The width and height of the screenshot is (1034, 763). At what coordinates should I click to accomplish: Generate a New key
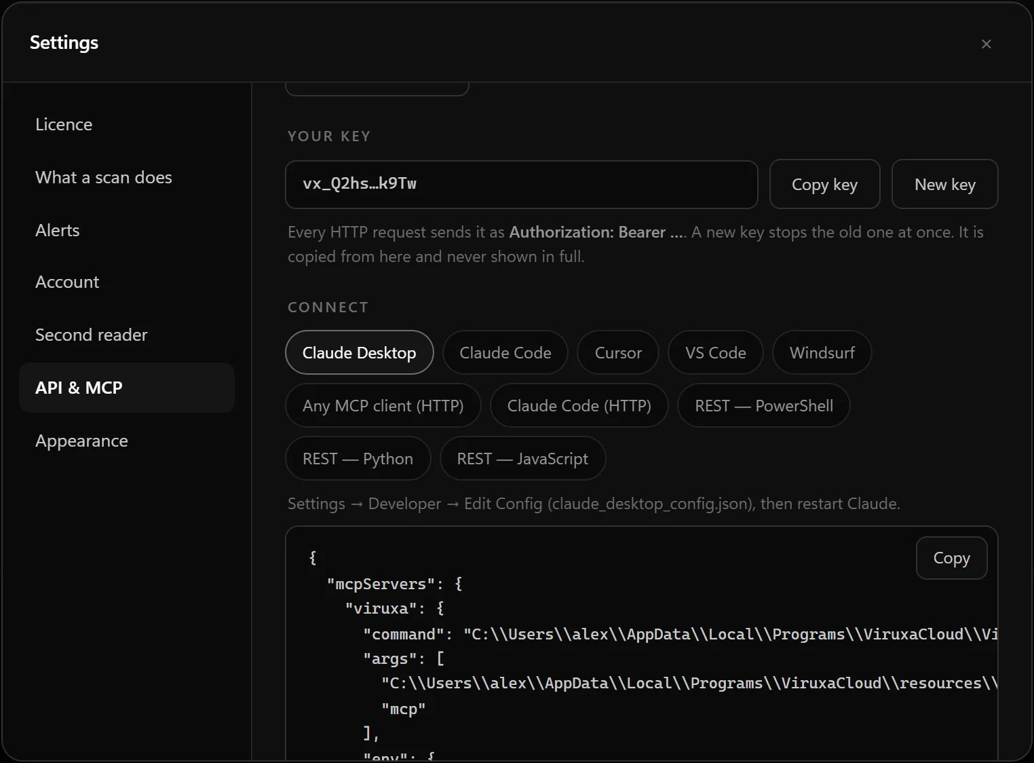944,184
